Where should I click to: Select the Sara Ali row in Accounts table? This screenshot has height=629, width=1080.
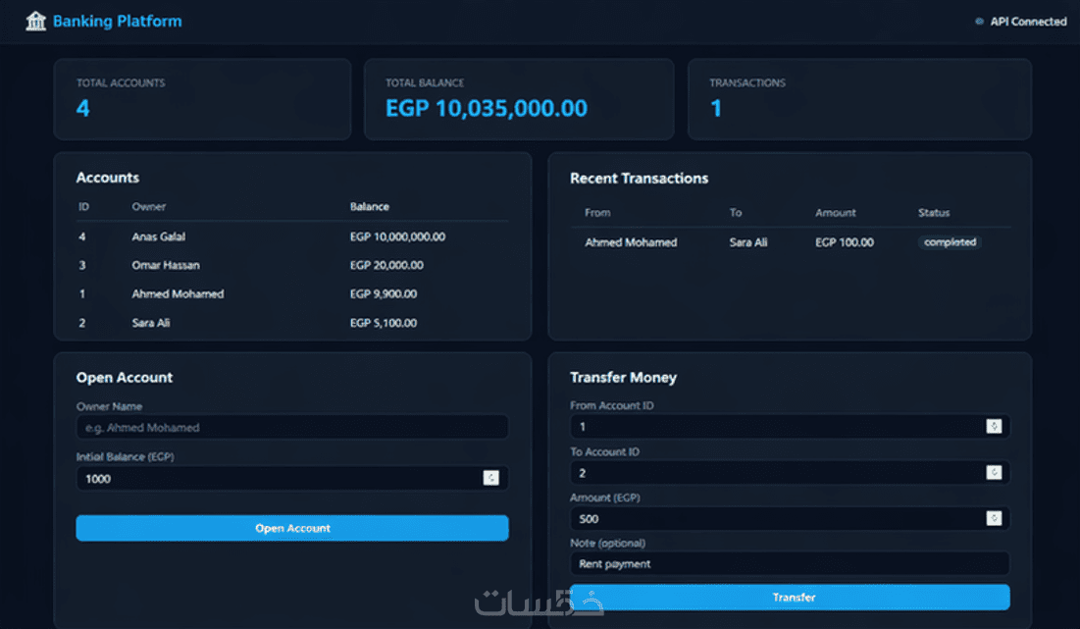[292, 323]
